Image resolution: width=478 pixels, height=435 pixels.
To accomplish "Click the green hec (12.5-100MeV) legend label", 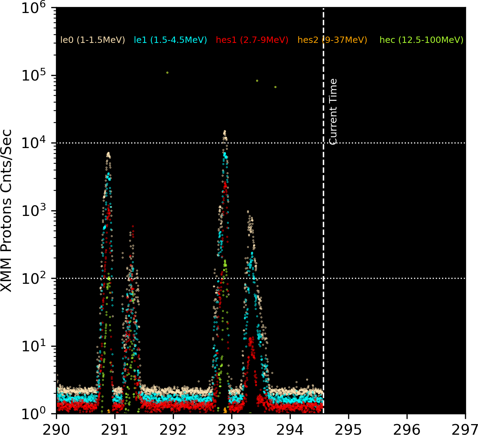I will (421, 40).
